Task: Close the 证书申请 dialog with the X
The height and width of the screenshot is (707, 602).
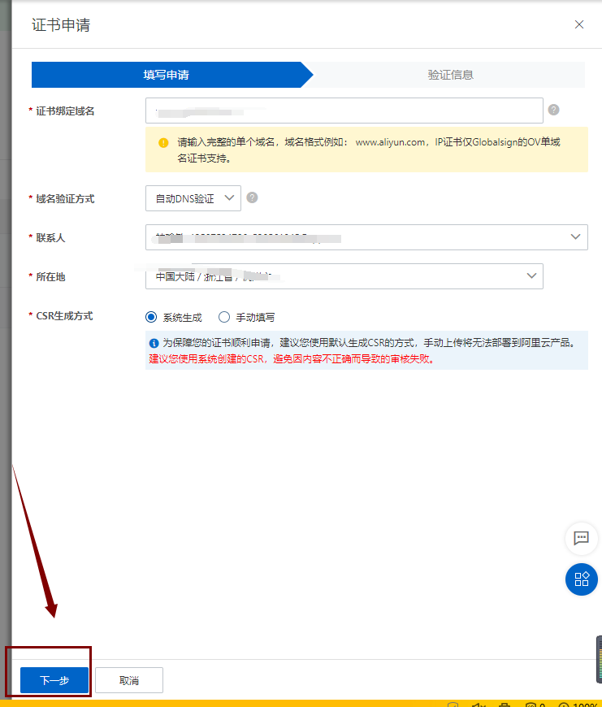Action: pos(579,24)
